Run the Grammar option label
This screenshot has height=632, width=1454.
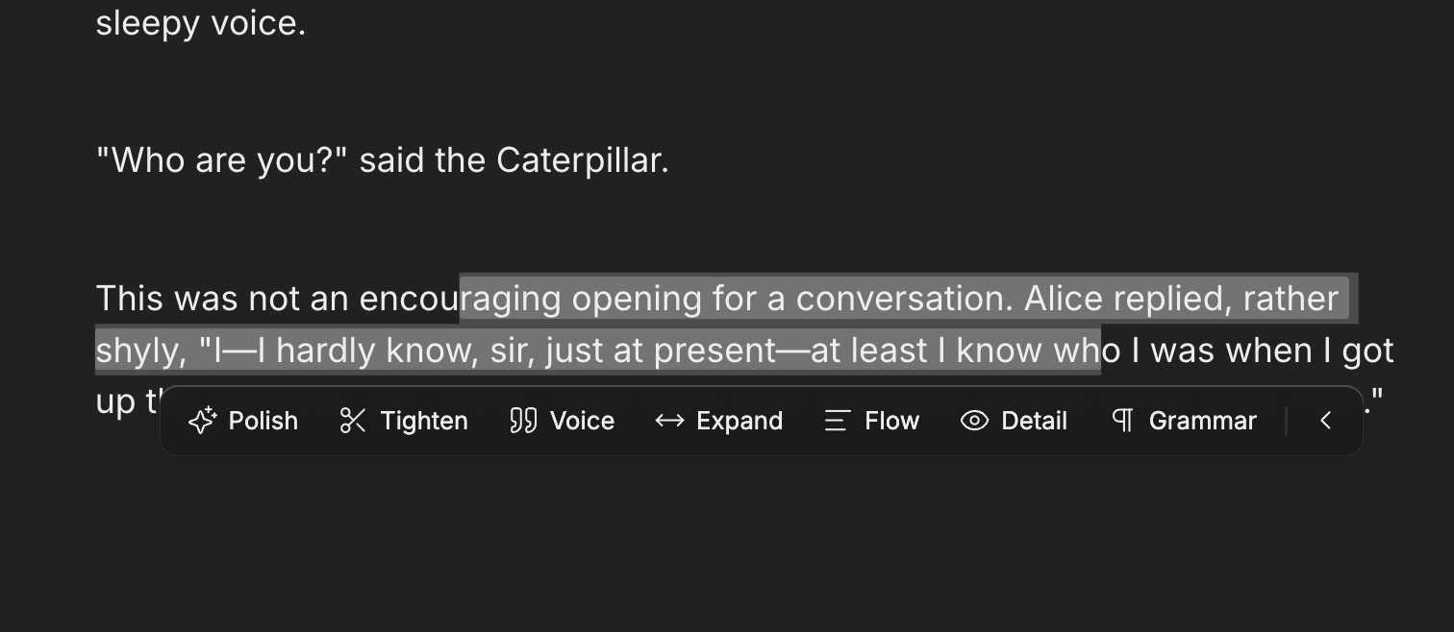(x=1202, y=421)
